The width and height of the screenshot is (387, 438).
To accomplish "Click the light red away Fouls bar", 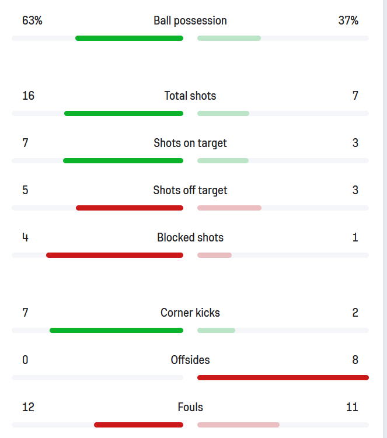I will pyautogui.click(x=238, y=425).
